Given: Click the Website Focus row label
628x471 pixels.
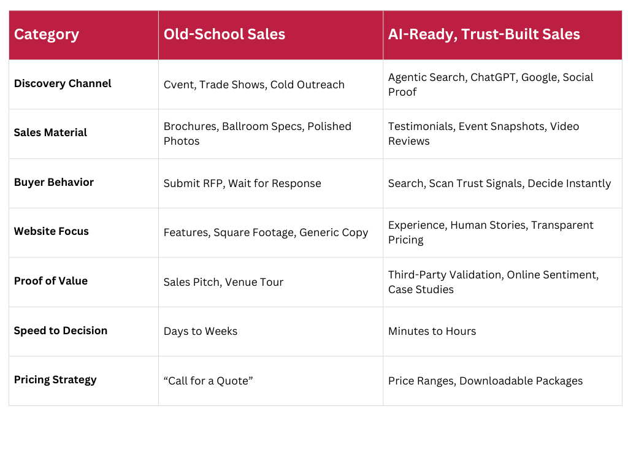Looking at the screenshot, I should tap(52, 231).
